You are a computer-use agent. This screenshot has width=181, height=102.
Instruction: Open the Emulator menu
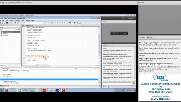point(17,20)
